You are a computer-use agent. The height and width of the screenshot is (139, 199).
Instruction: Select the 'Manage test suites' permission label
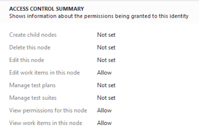pyautogui.click(x=33, y=98)
